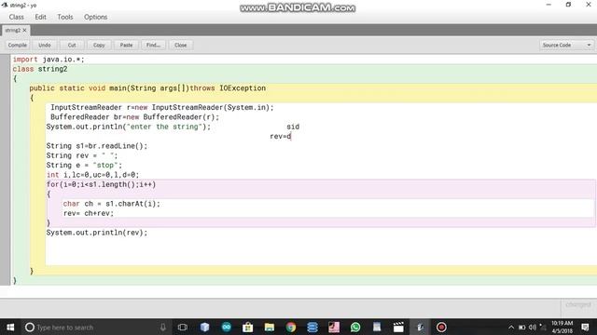Open the Source Code view dropdown
Image resolution: width=597 pixels, height=335 pixels.
coord(566,45)
